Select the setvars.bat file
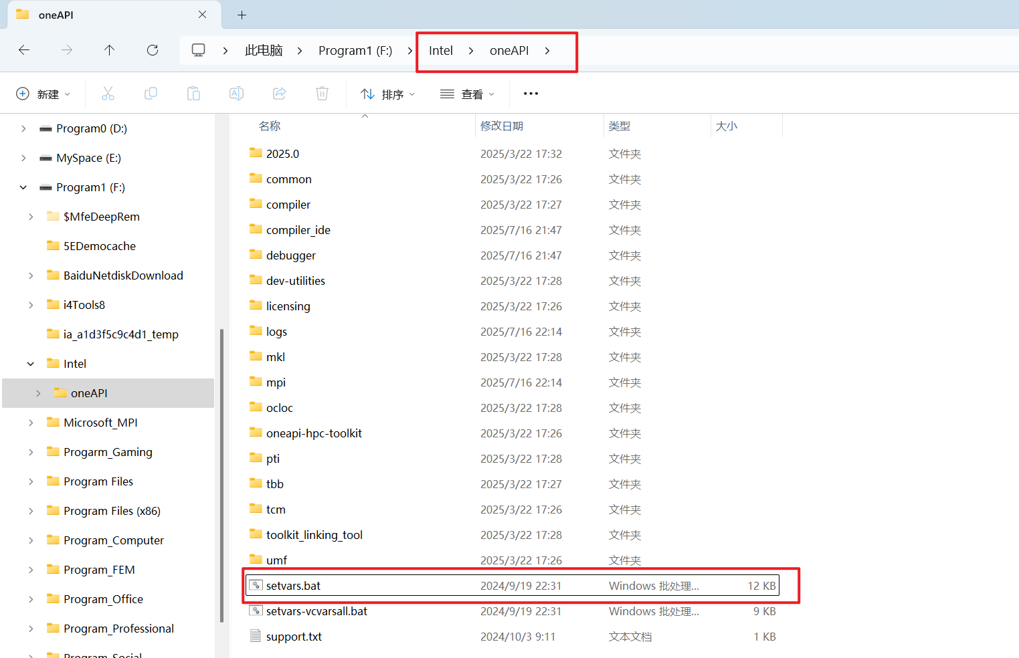Viewport: 1019px width, 658px height. (293, 585)
